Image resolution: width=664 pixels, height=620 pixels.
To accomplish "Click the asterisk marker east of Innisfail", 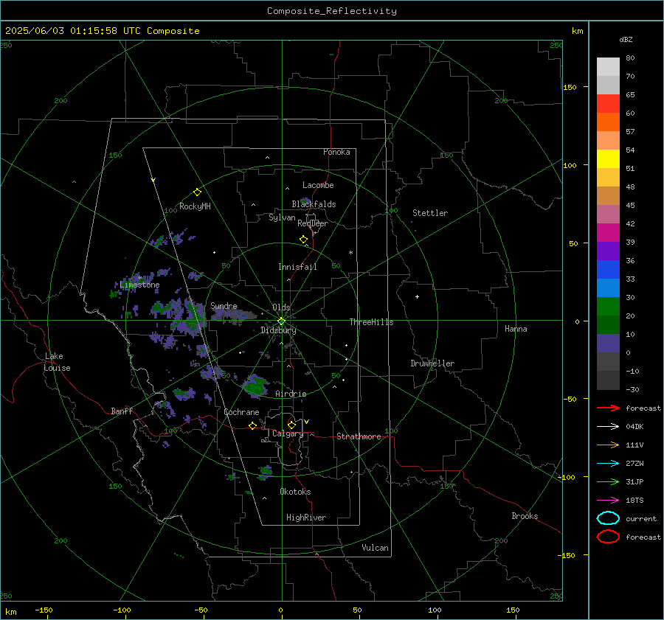I will pos(350,253).
